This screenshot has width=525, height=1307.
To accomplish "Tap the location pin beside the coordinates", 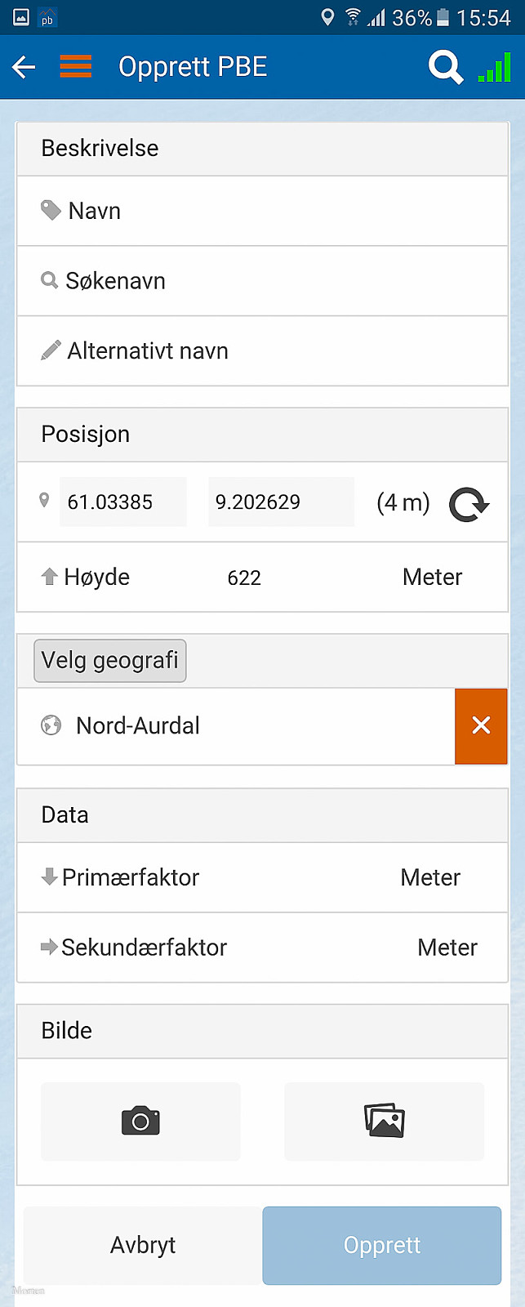I will point(45,500).
